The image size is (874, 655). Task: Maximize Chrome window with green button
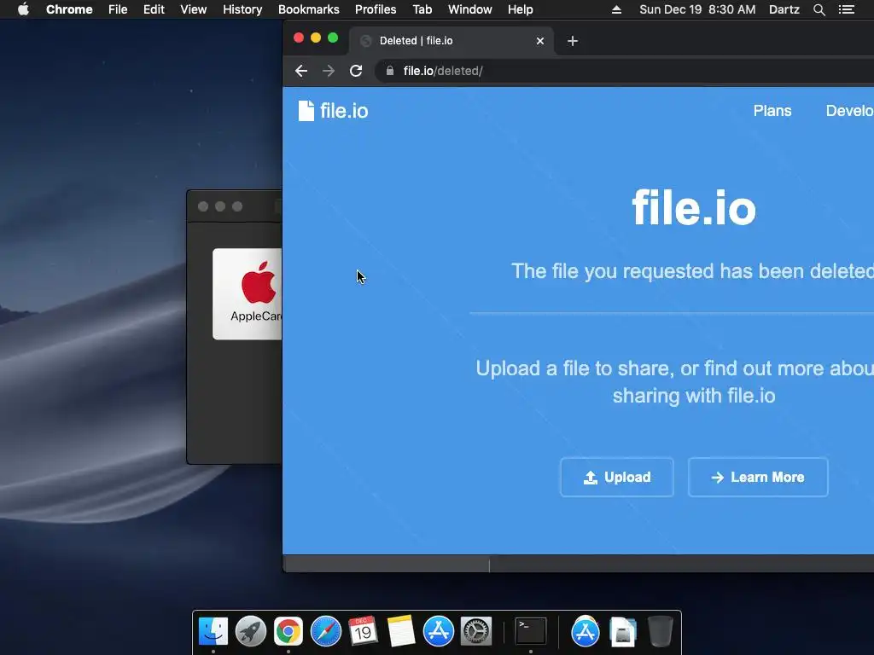coord(333,38)
